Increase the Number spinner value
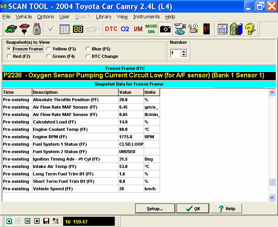Image resolution: width=278 pixels, height=227 pixels. [184, 51]
